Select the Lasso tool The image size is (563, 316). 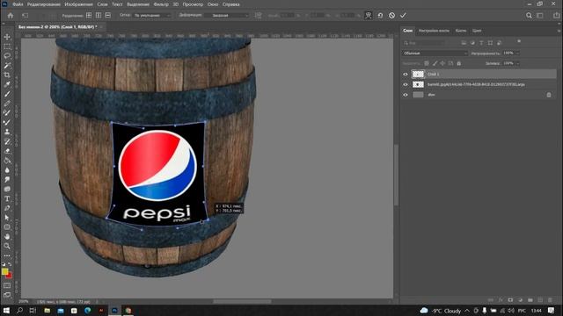pos(7,56)
